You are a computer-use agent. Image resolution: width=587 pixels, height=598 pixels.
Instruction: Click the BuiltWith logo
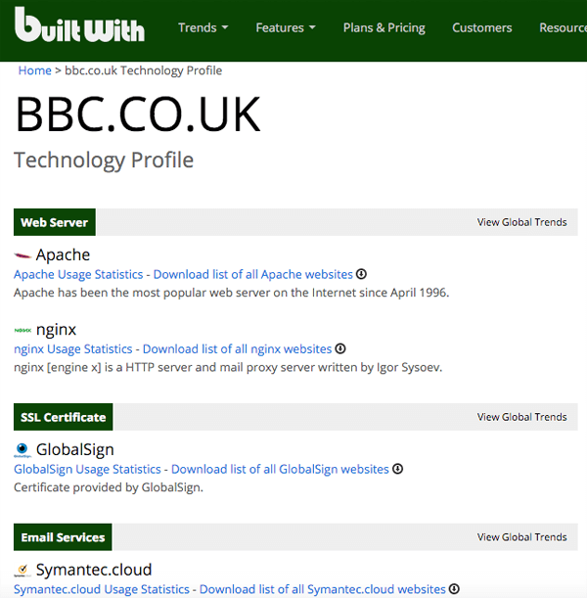[x=79, y=24]
